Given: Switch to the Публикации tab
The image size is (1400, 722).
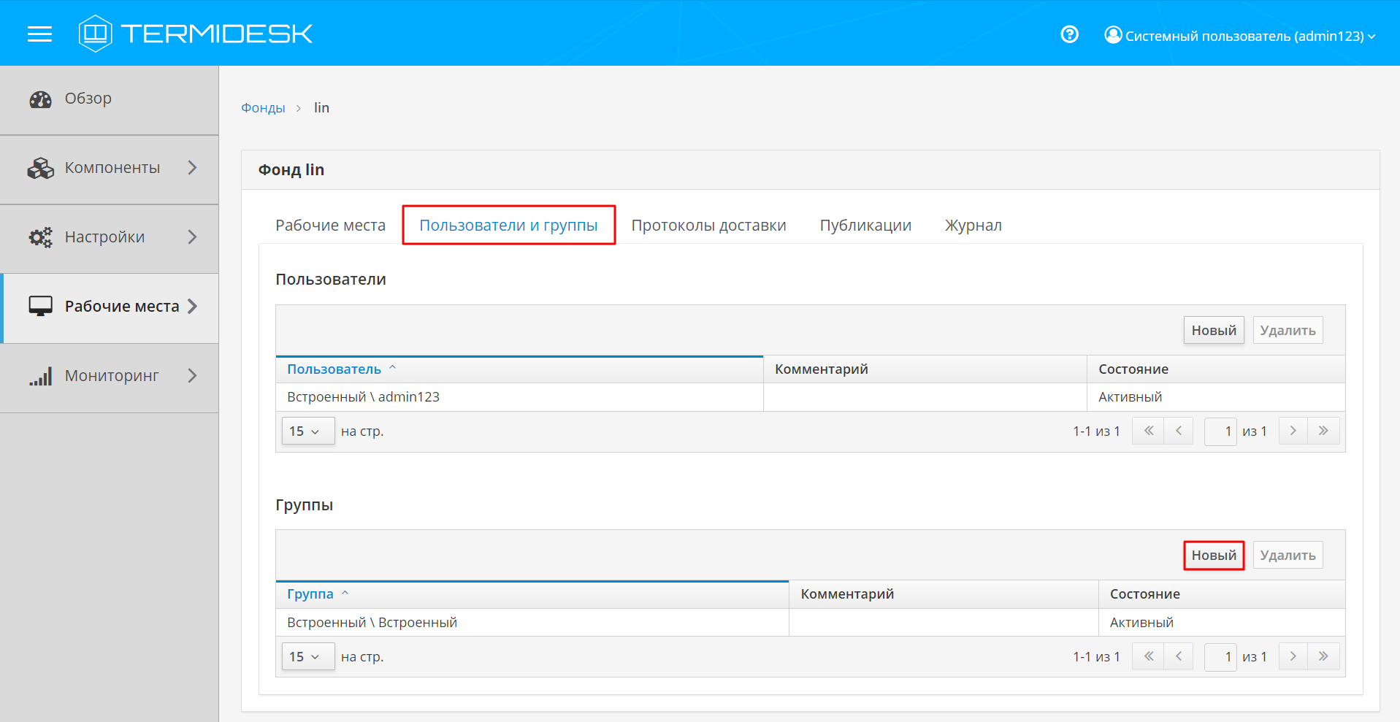Looking at the screenshot, I should click(x=865, y=226).
